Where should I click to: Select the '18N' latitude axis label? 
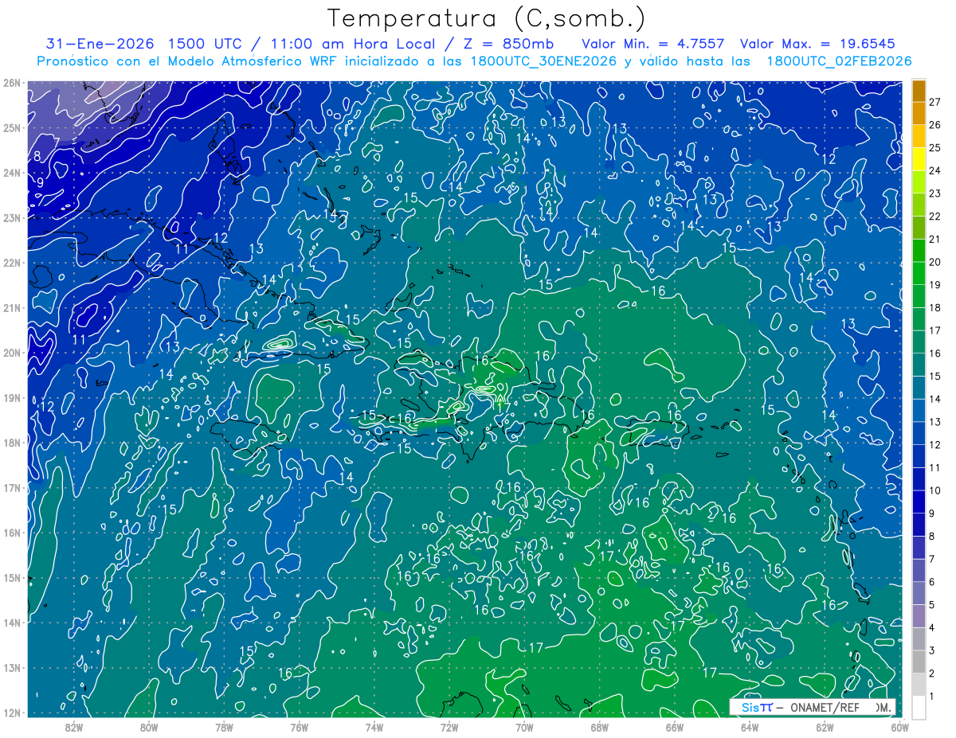coord(12,443)
